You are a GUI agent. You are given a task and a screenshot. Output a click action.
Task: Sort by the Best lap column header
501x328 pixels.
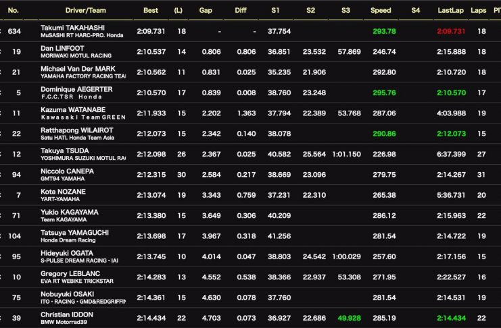[151, 11]
